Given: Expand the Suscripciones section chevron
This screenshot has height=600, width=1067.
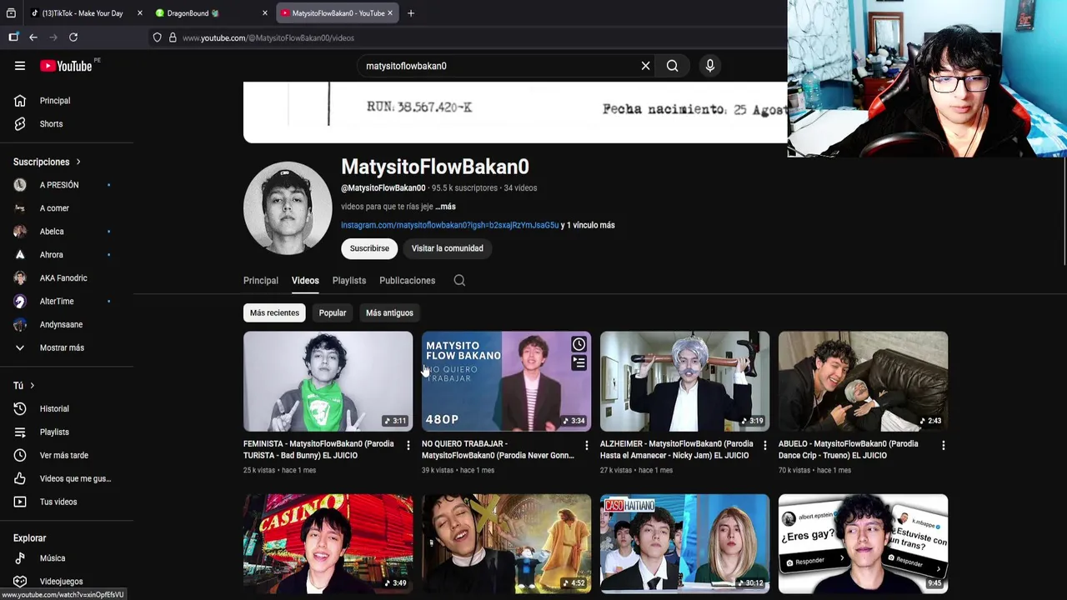Looking at the screenshot, I should pyautogui.click(x=78, y=162).
